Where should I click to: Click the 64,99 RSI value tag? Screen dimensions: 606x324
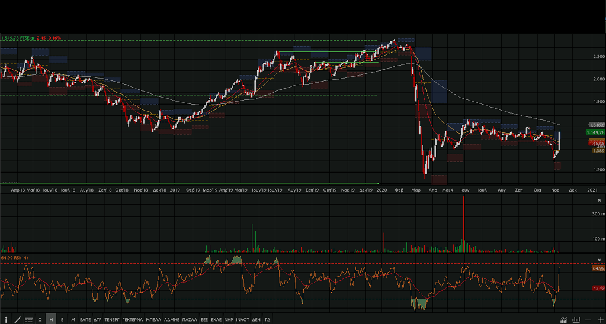click(597, 268)
